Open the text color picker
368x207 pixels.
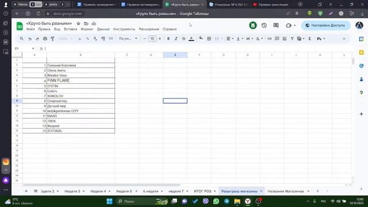191,39
